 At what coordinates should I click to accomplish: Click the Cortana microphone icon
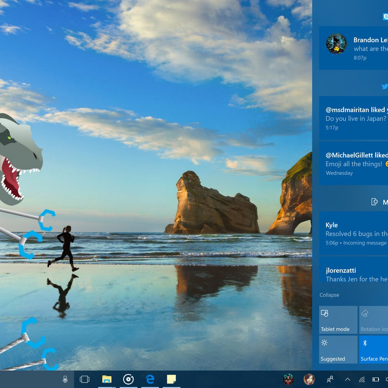coord(65,380)
